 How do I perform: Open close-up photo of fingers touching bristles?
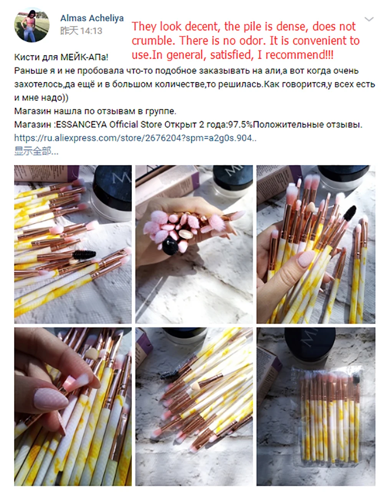coord(73,406)
